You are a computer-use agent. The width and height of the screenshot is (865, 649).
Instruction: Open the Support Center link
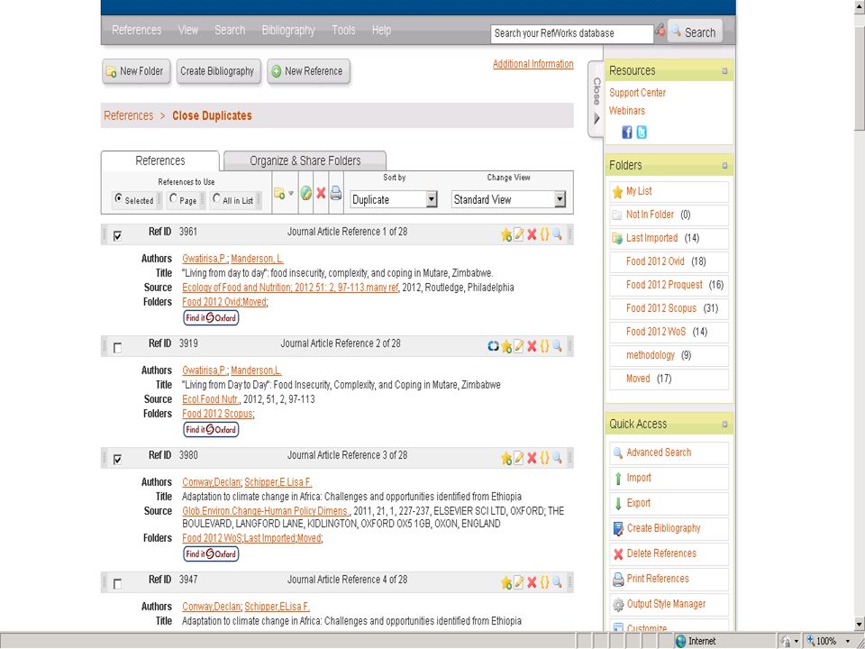click(637, 93)
